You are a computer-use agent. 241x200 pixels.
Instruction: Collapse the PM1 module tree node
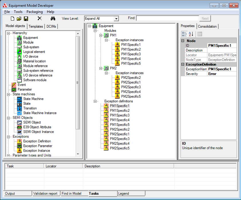tap(101, 35)
